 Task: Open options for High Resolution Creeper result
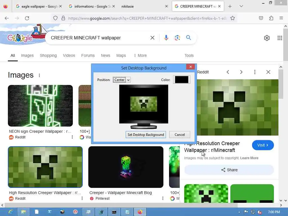(82, 198)
